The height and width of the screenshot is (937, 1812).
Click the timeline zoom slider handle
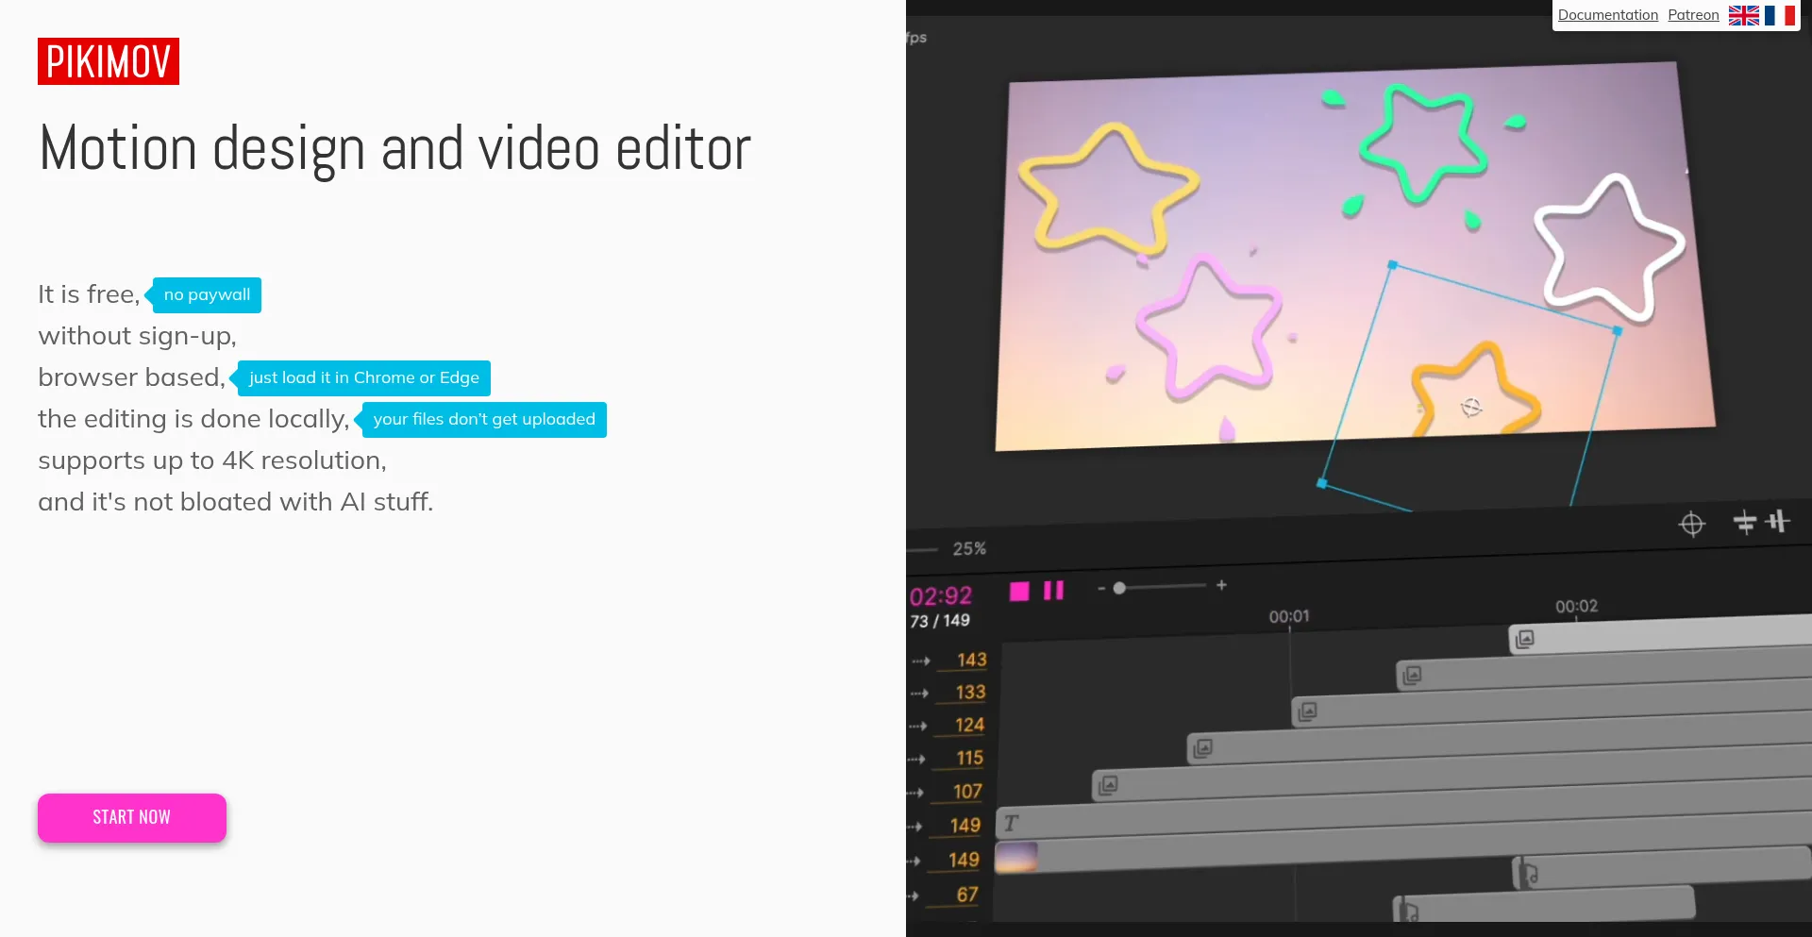[1119, 588]
